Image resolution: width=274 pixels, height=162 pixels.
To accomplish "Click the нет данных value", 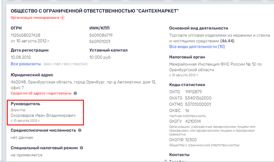I will [x=22, y=137].
